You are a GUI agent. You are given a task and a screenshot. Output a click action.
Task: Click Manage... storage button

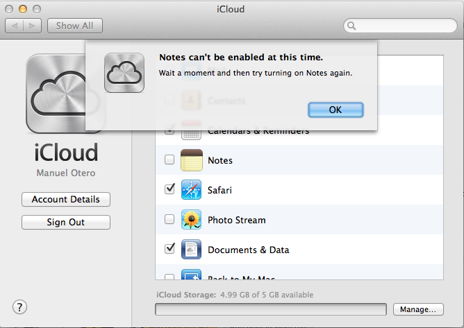pos(418,309)
